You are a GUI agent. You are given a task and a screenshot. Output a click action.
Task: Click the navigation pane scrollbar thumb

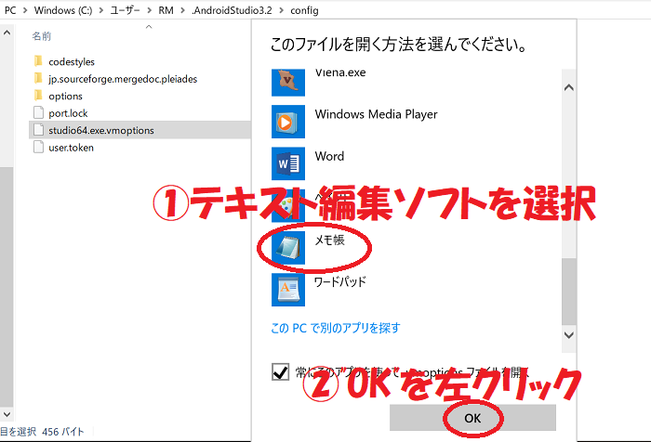(x=7, y=287)
